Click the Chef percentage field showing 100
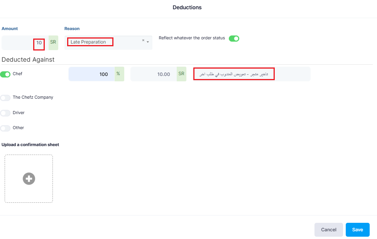 91,74
